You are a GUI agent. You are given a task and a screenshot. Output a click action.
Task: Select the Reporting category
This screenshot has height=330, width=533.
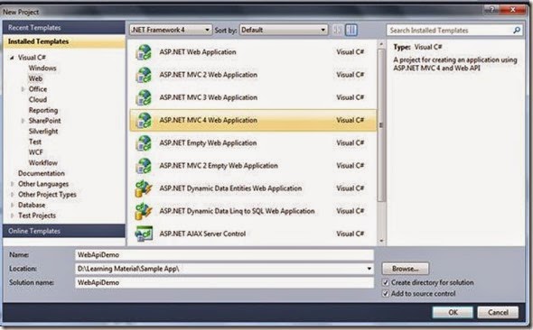click(43, 110)
